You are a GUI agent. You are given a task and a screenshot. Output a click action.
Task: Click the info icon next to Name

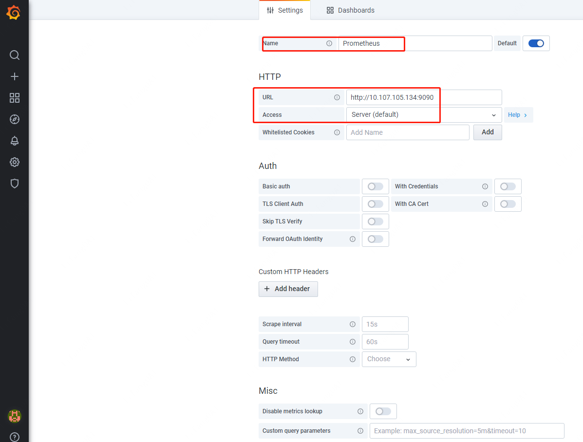329,43
